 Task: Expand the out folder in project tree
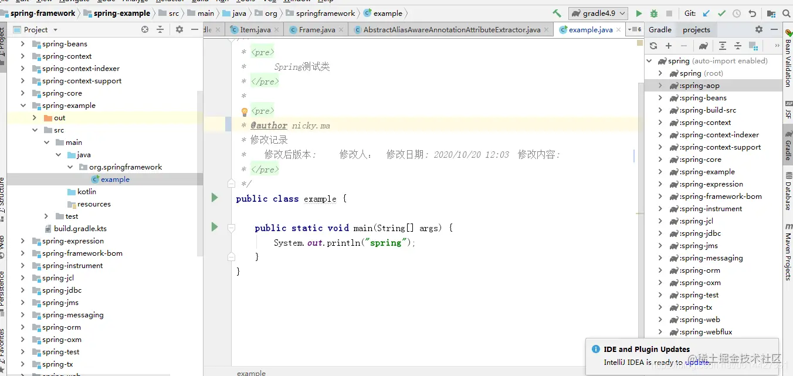click(35, 118)
